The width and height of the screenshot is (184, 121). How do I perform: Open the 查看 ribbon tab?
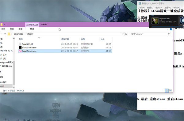(21, 29)
